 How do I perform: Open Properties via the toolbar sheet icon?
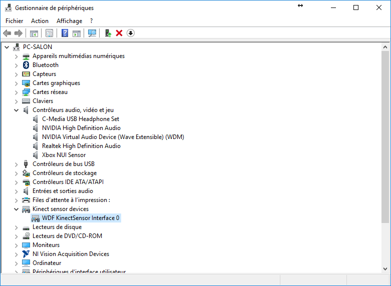click(50, 33)
